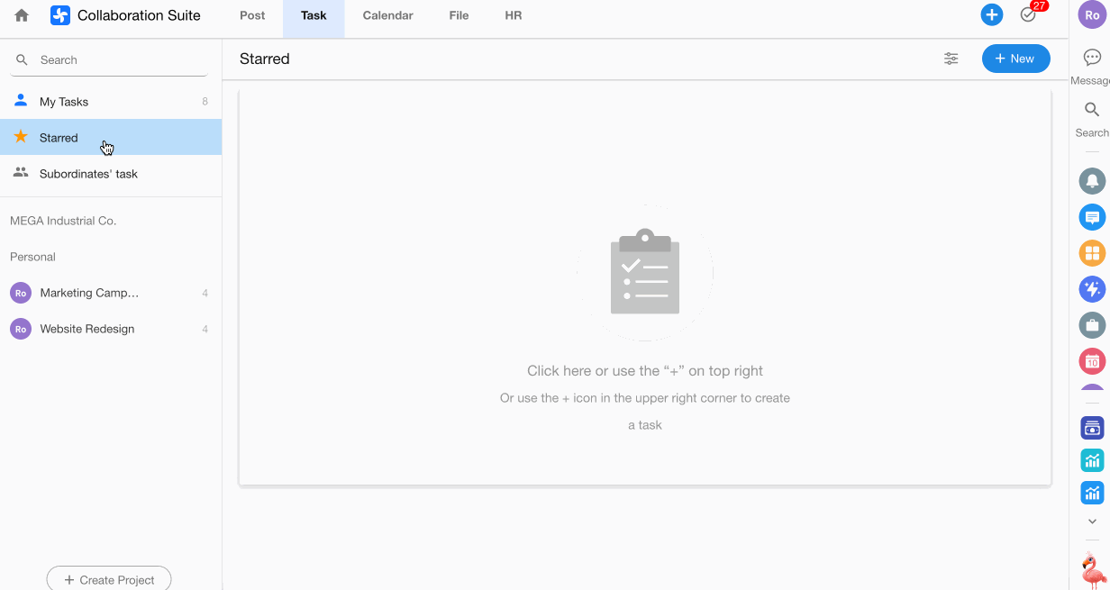Click the home icon

pyautogui.click(x=22, y=15)
